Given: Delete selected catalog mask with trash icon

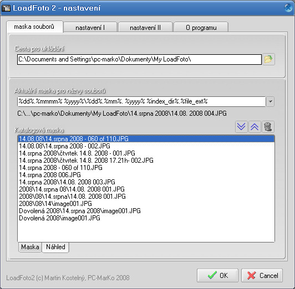Looking at the screenshot, I should 268,127.
